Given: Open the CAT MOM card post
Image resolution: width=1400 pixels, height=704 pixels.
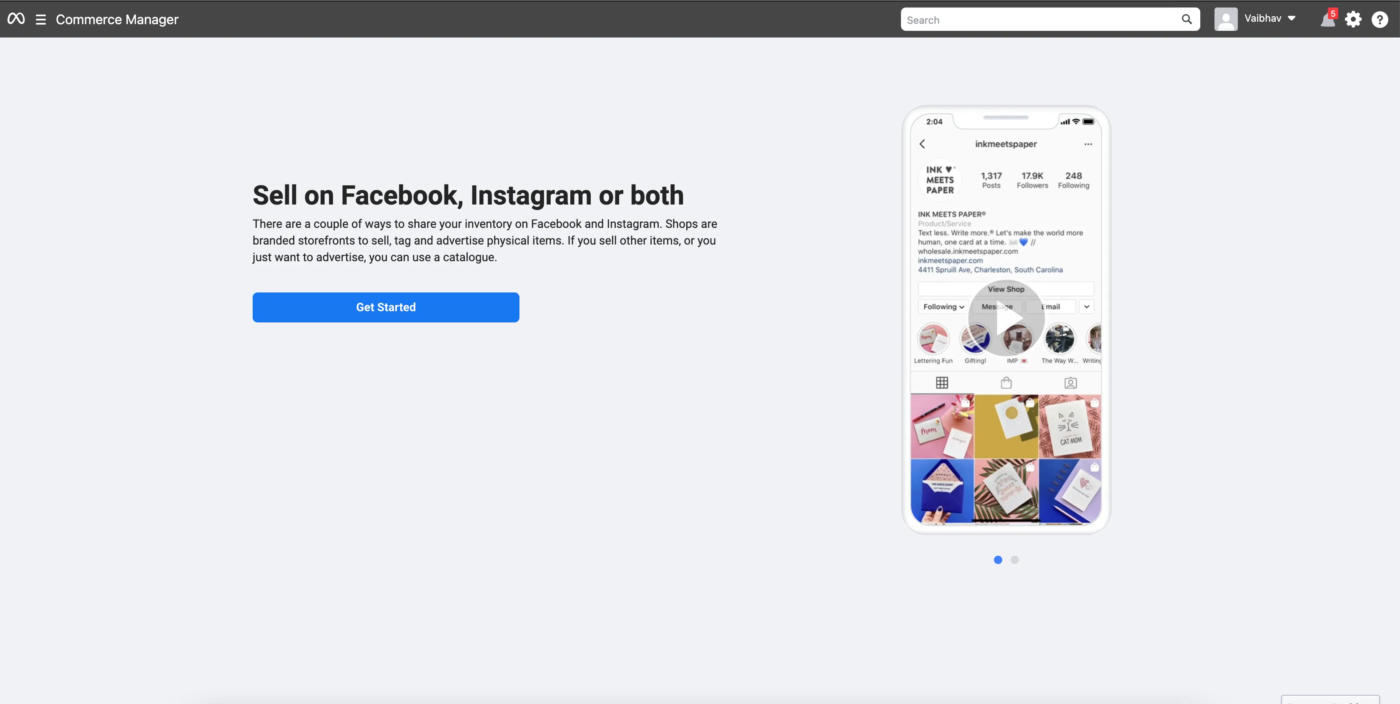Looking at the screenshot, I should tap(1070, 427).
